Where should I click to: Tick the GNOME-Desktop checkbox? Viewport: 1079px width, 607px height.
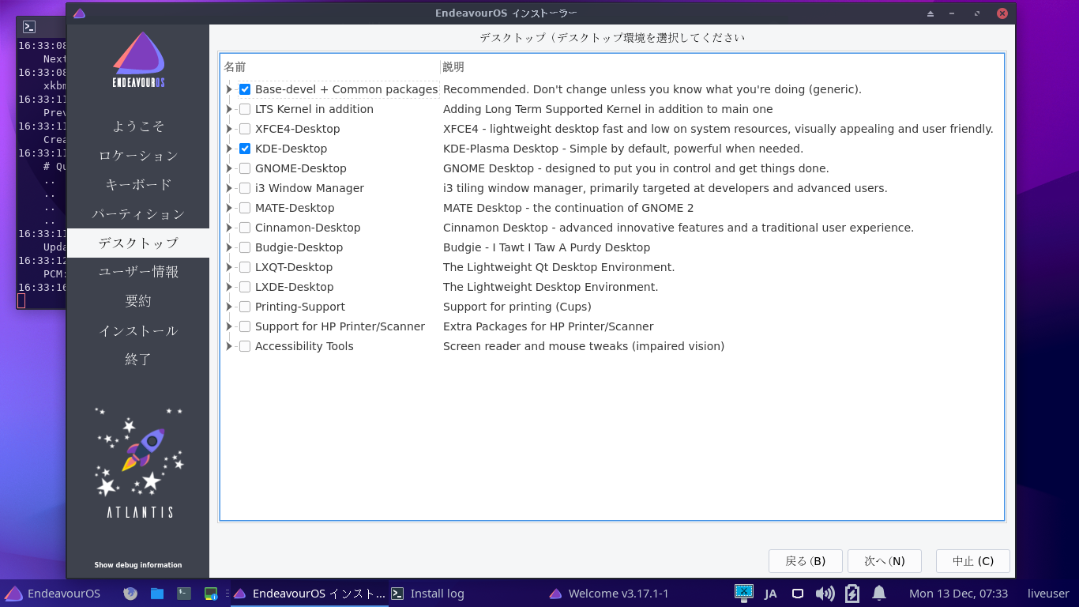tap(245, 168)
